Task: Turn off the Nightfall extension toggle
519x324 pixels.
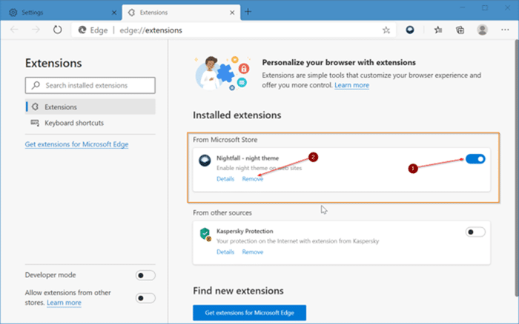Action: tap(475, 159)
